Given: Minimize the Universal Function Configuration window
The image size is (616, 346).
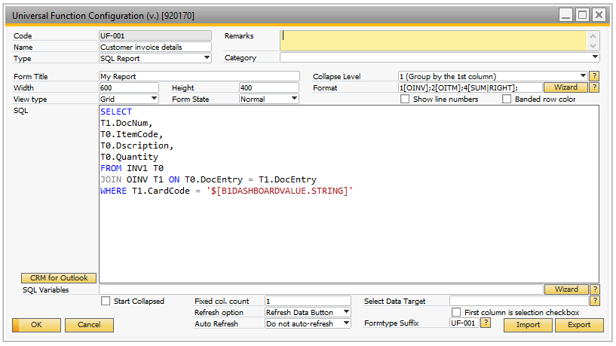Looking at the screenshot, I should [x=565, y=15].
